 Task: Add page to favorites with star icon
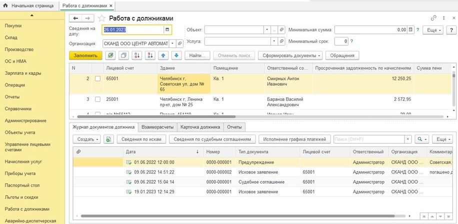101,18
